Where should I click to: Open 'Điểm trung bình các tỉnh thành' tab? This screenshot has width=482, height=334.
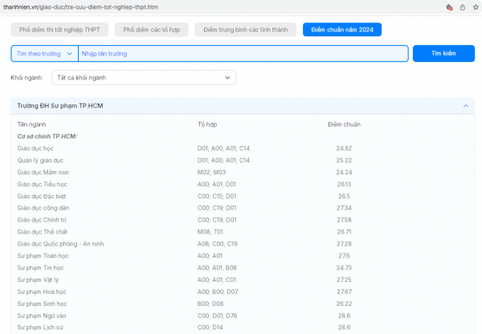point(247,30)
